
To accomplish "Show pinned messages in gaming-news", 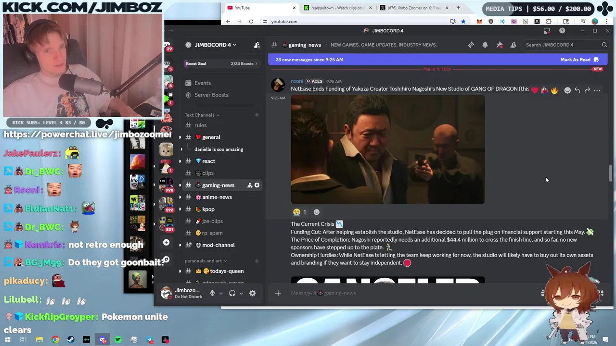I will (500, 45).
